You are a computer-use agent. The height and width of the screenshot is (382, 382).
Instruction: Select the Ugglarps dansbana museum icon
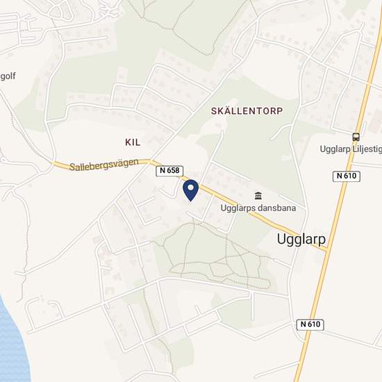(258, 195)
